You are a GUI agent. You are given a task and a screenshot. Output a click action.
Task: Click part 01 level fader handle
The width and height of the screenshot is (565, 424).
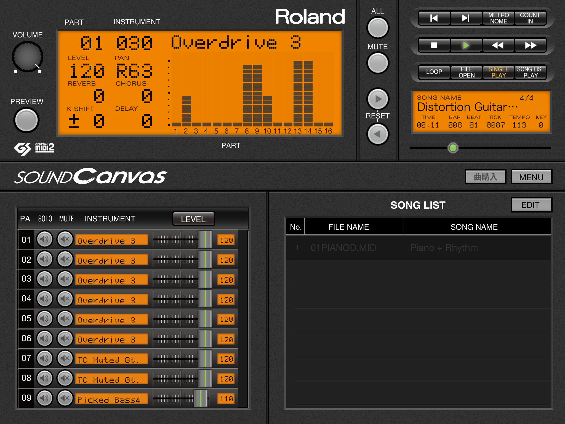tap(205, 239)
